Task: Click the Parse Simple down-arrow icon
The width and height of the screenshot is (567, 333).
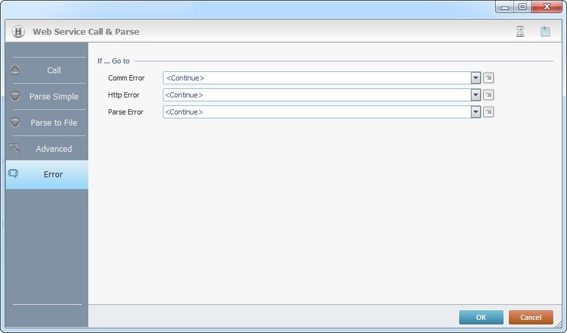Action: (16, 96)
